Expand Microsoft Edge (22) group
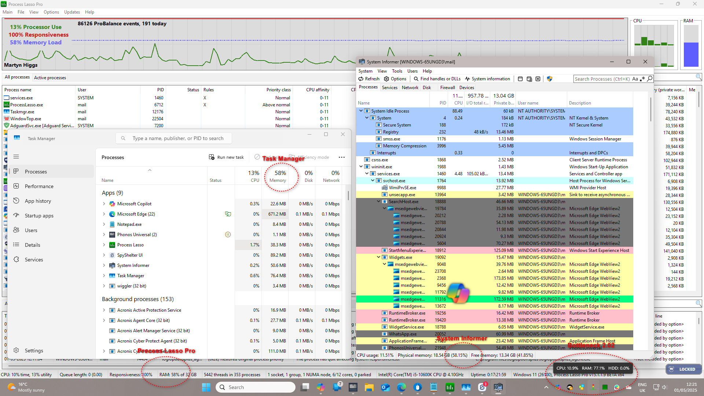704x396 pixels. click(104, 214)
